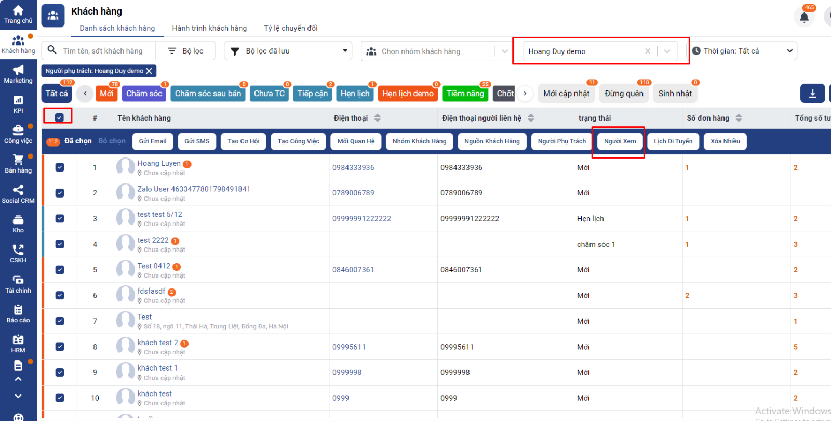Image resolution: width=831 pixels, height=421 pixels.
Task: Uncheck the Hoang Luyen row checkbox
Action: (60, 167)
